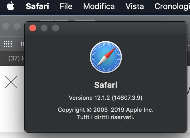Click the Versione 12.1.2 text

tap(106, 98)
